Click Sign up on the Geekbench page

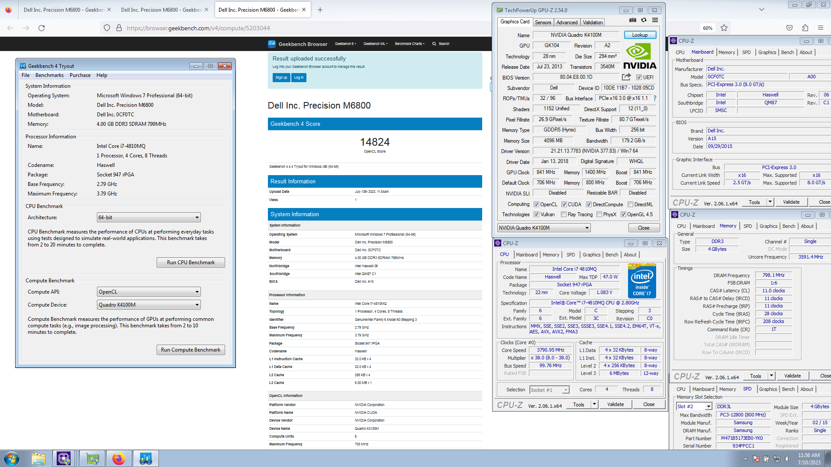pyautogui.click(x=281, y=77)
